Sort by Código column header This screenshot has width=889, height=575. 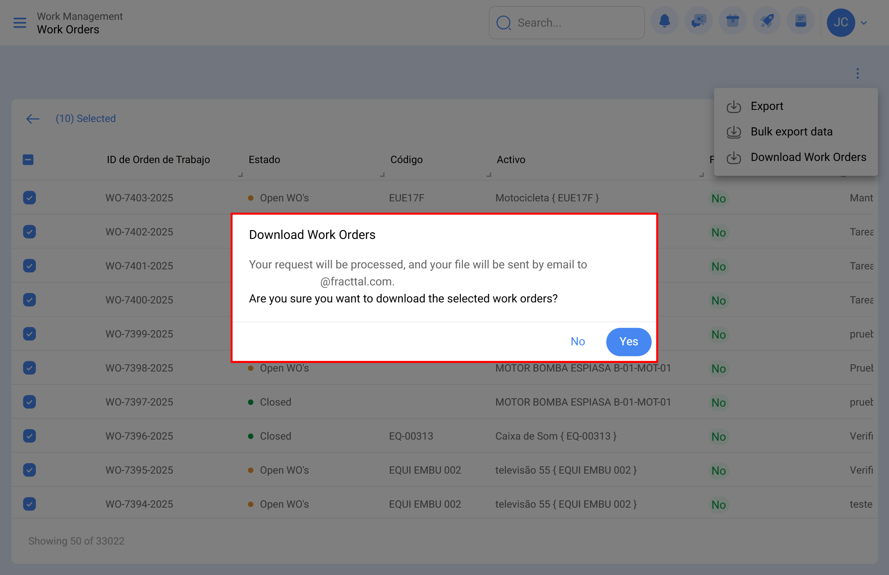406,160
